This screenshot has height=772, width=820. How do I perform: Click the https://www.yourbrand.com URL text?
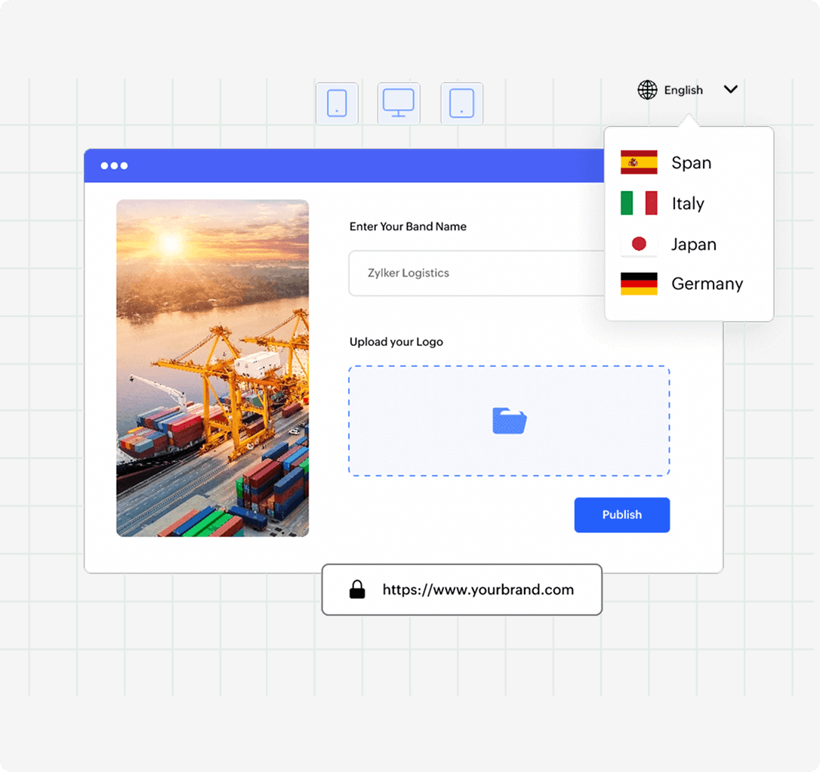[478, 590]
